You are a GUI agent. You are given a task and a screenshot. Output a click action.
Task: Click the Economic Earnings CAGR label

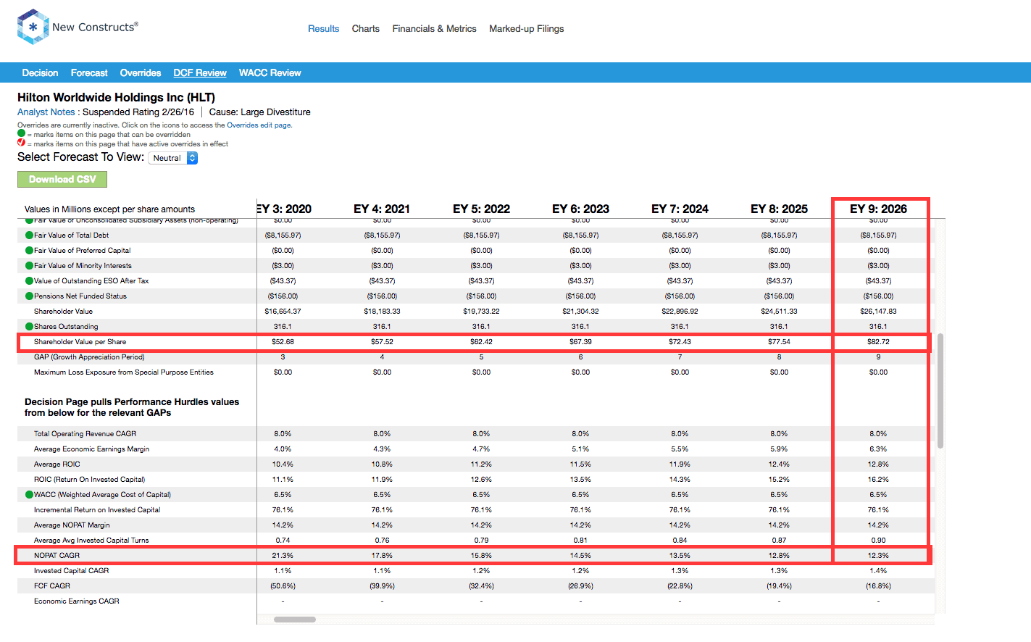[77, 601]
